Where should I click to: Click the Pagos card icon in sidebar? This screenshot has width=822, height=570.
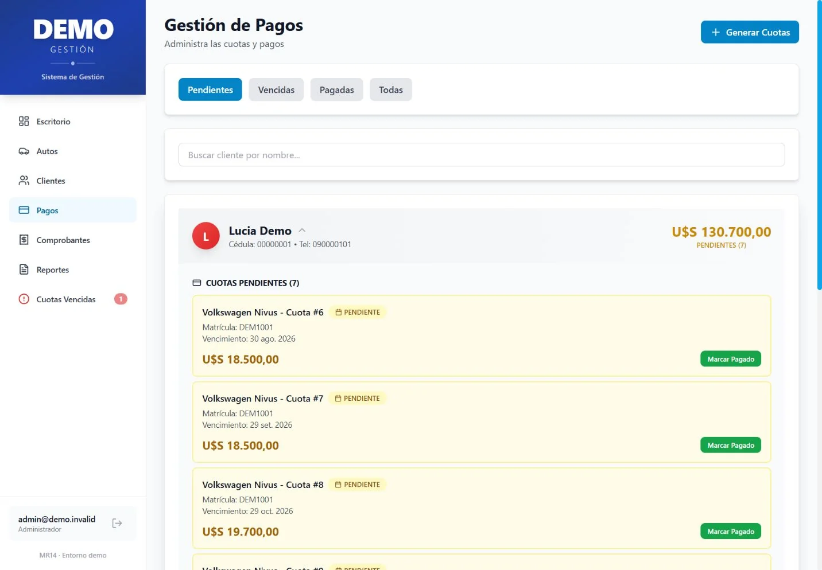24,210
